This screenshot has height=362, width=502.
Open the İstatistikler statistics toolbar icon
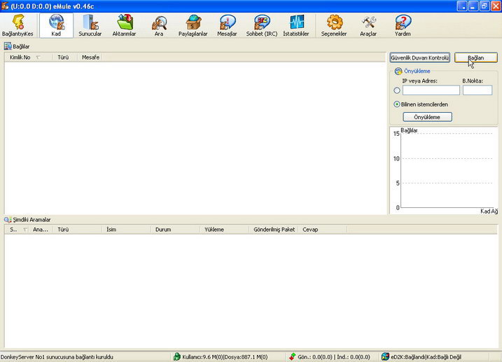click(x=296, y=25)
